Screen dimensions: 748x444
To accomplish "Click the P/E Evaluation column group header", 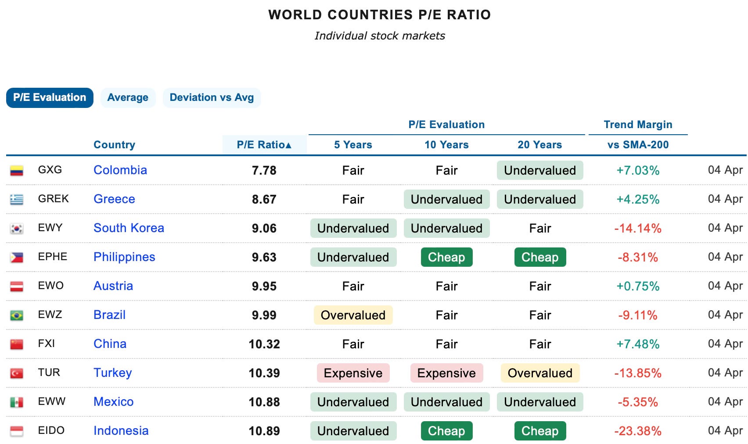I will pyautogui.click(x=446, y=125).
